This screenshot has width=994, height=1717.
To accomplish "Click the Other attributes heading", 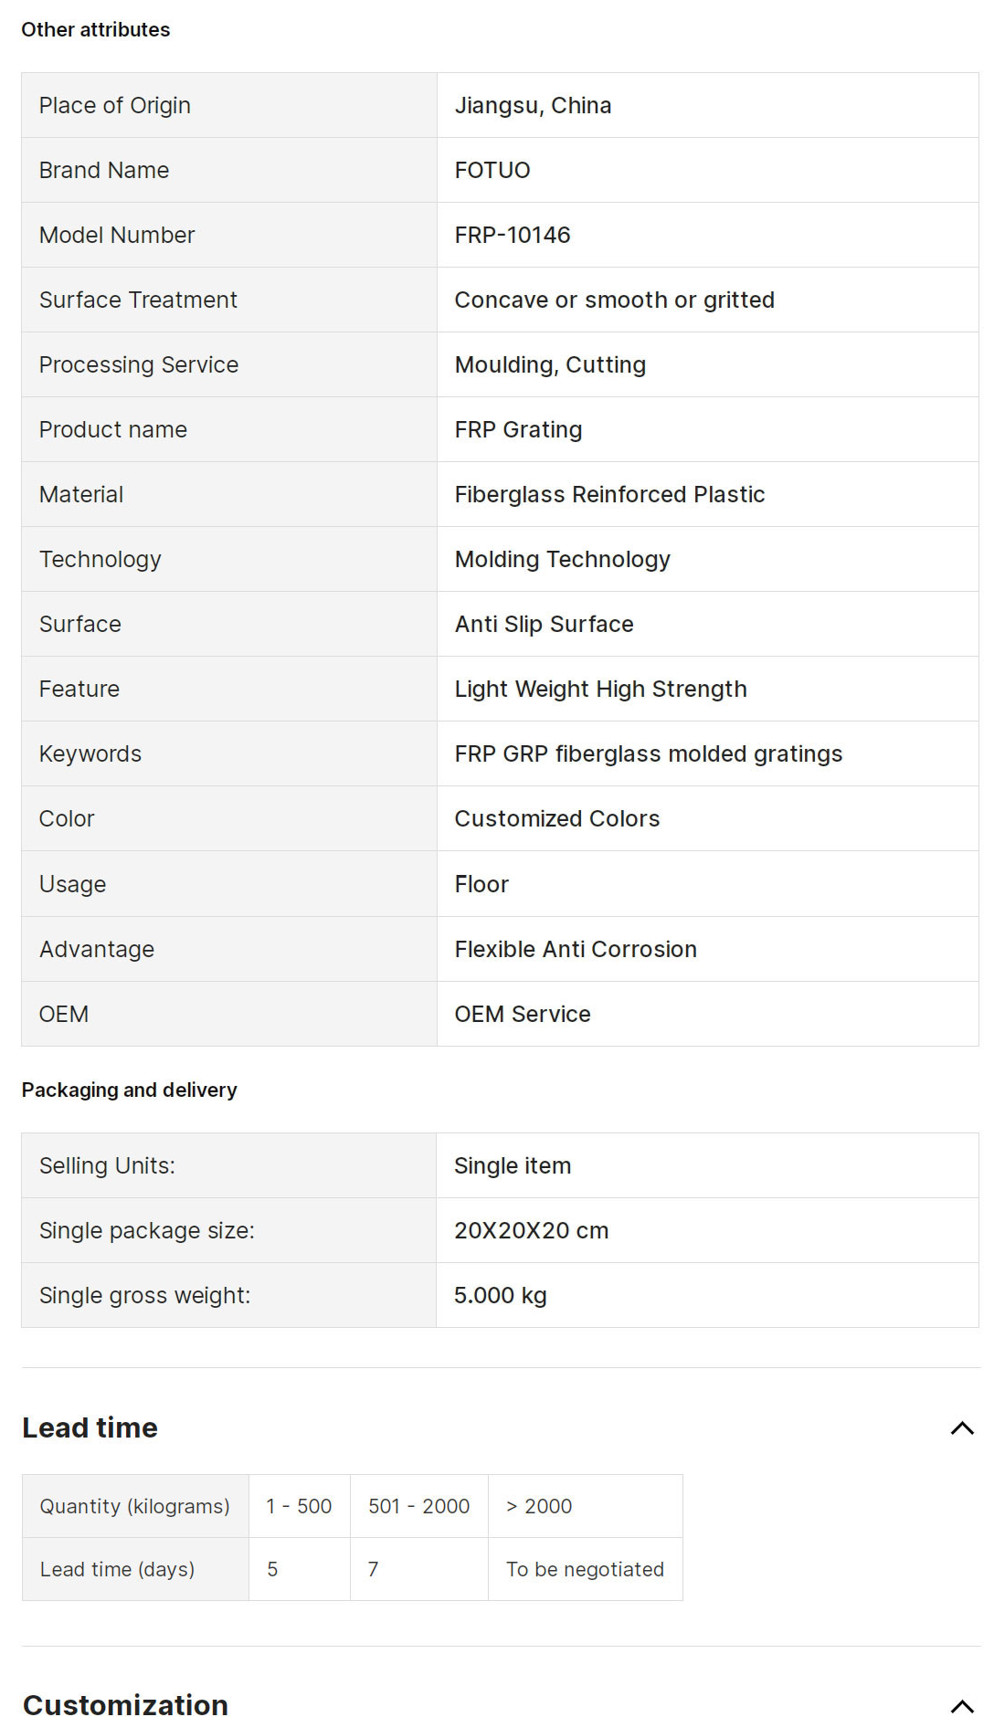I will coord(96,30).
